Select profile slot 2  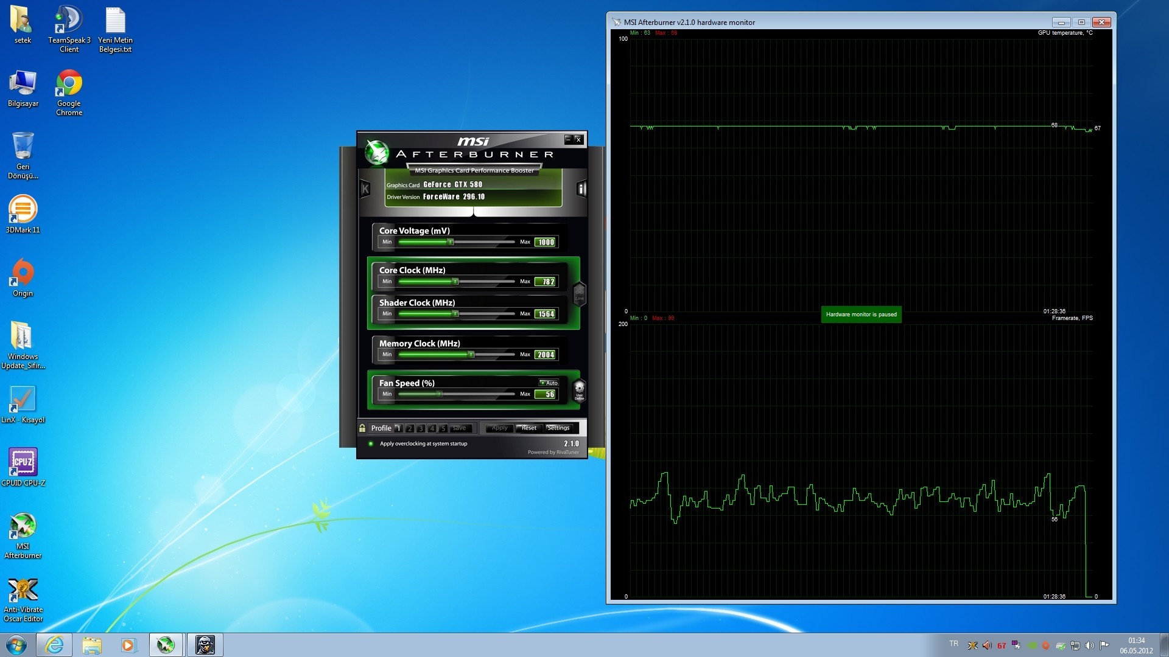[410, 428]
